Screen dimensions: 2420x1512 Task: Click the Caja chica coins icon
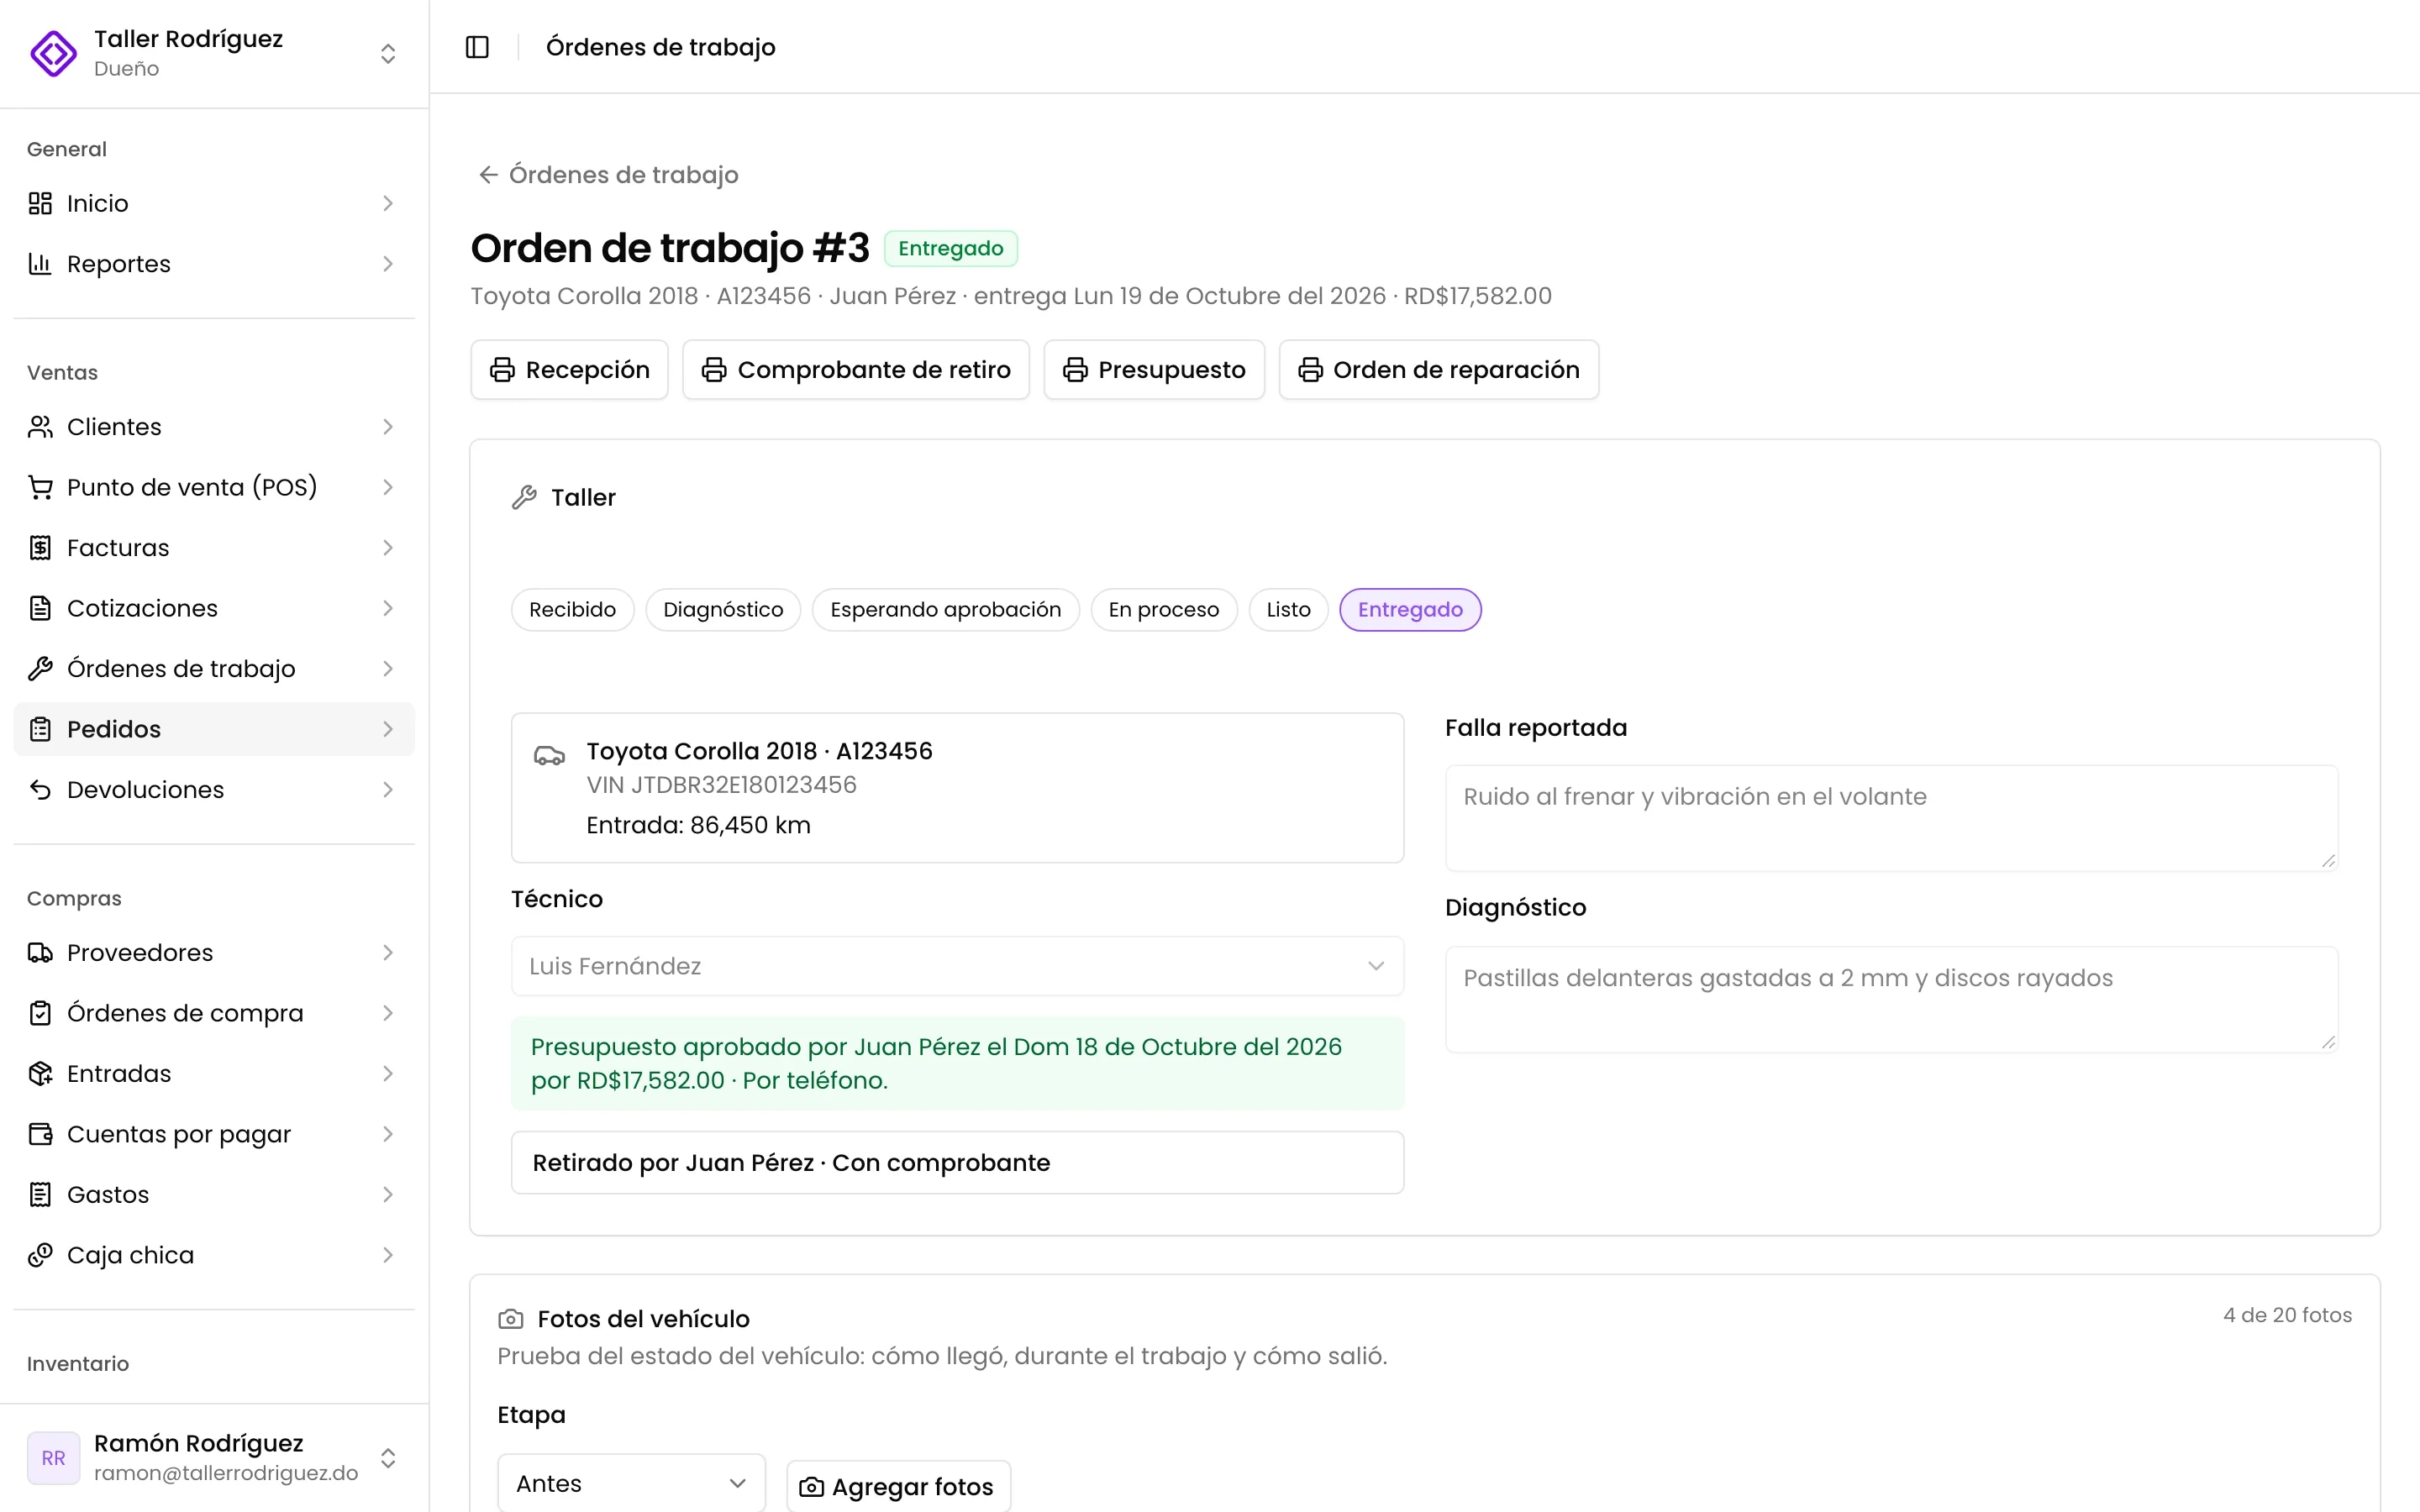40,1255
